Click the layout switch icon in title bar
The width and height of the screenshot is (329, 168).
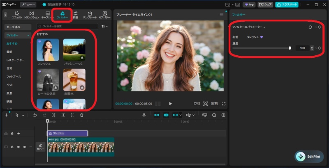coord(228,5)
